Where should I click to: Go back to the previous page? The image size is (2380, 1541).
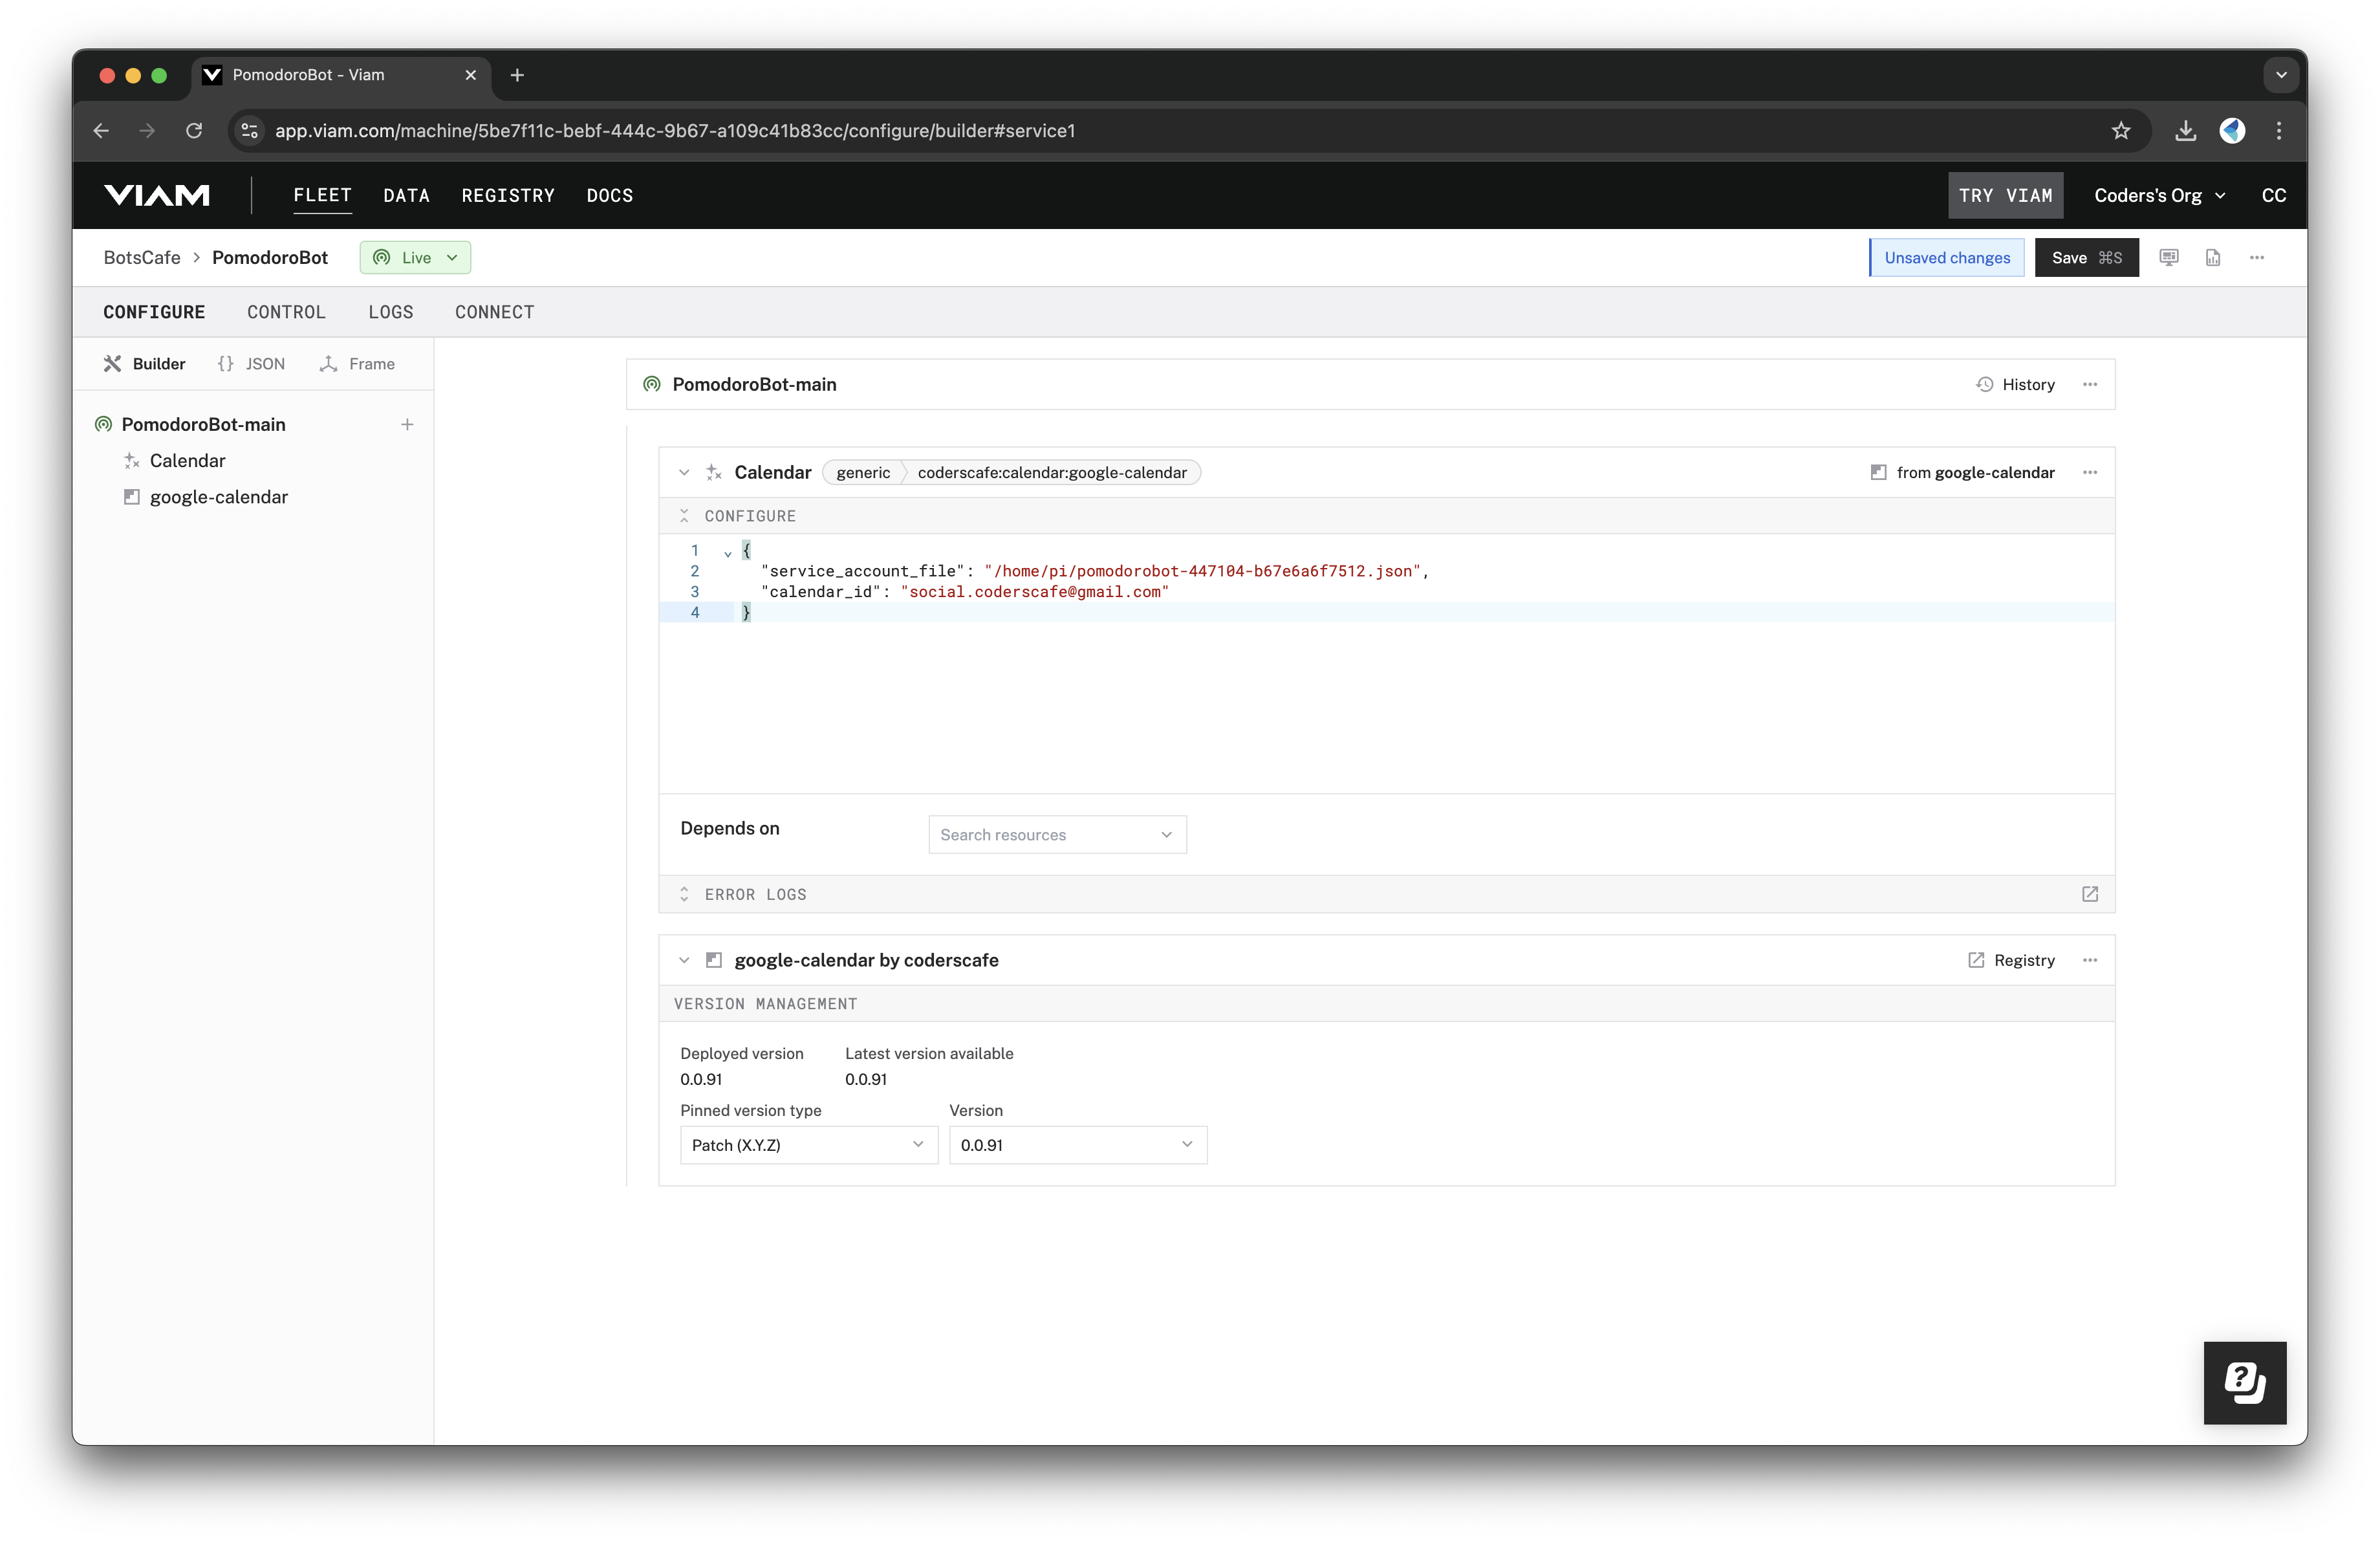[101, 131]
